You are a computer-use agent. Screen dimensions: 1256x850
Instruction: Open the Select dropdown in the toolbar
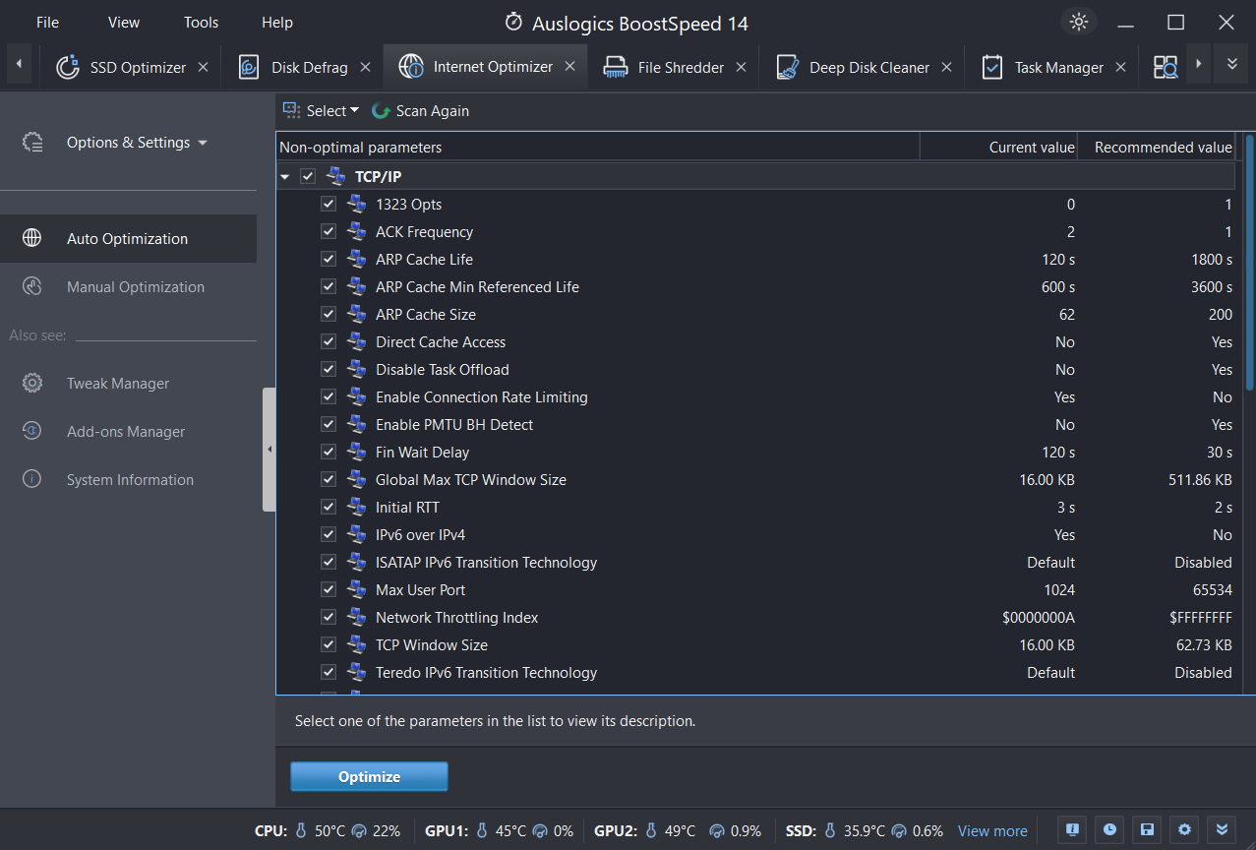point(321,111)
